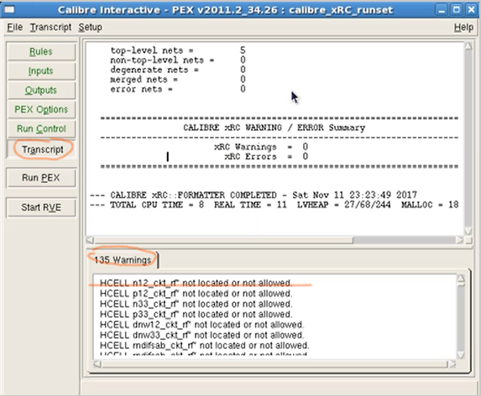Click the Rules button
The height and width of the screenshot is (396, 481).
click(x=41, y=51)
